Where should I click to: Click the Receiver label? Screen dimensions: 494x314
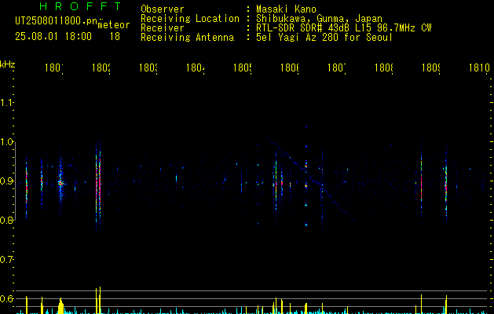point(163,28)
